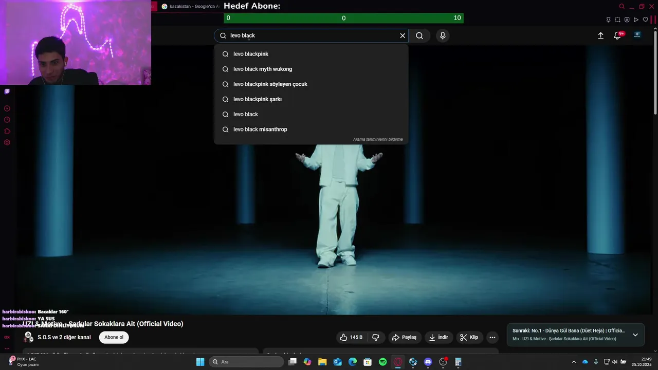Click the Opera GX taskbar icon
The image size is (658, 370).
398,362
